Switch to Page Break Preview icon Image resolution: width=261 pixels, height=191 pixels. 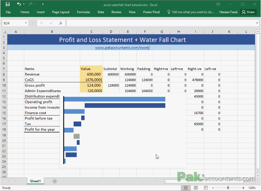(206, 188)
